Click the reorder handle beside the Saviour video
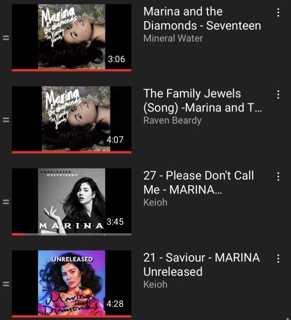This screenshot has height=320, width=291. pos(6,284)
